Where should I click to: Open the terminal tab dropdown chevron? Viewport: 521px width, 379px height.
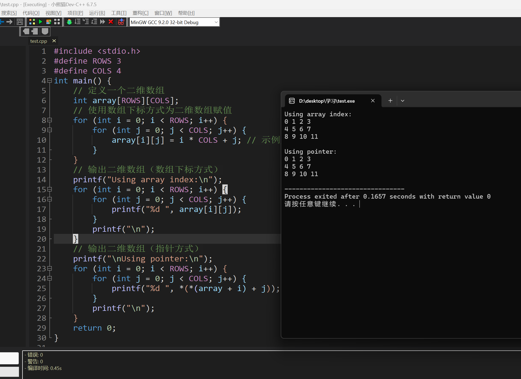pos(403,101)
